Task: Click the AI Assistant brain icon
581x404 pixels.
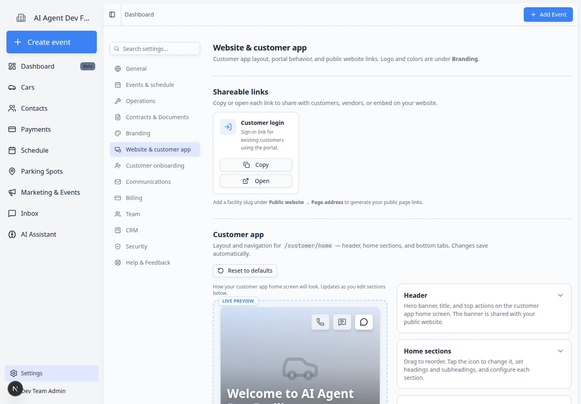Action: (x=12, y=234)
